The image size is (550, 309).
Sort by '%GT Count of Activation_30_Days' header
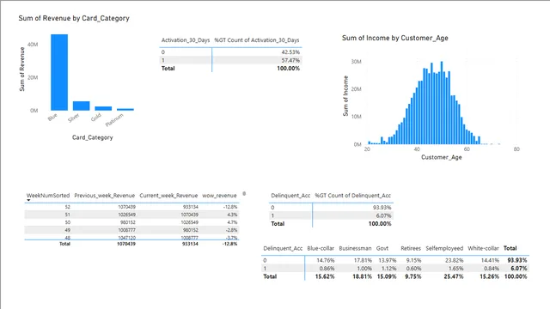257,40
